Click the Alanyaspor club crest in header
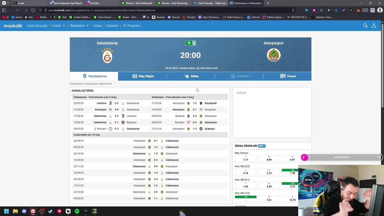Image resolution: width=384 pixels, height=216 pixels. point(274,55)
